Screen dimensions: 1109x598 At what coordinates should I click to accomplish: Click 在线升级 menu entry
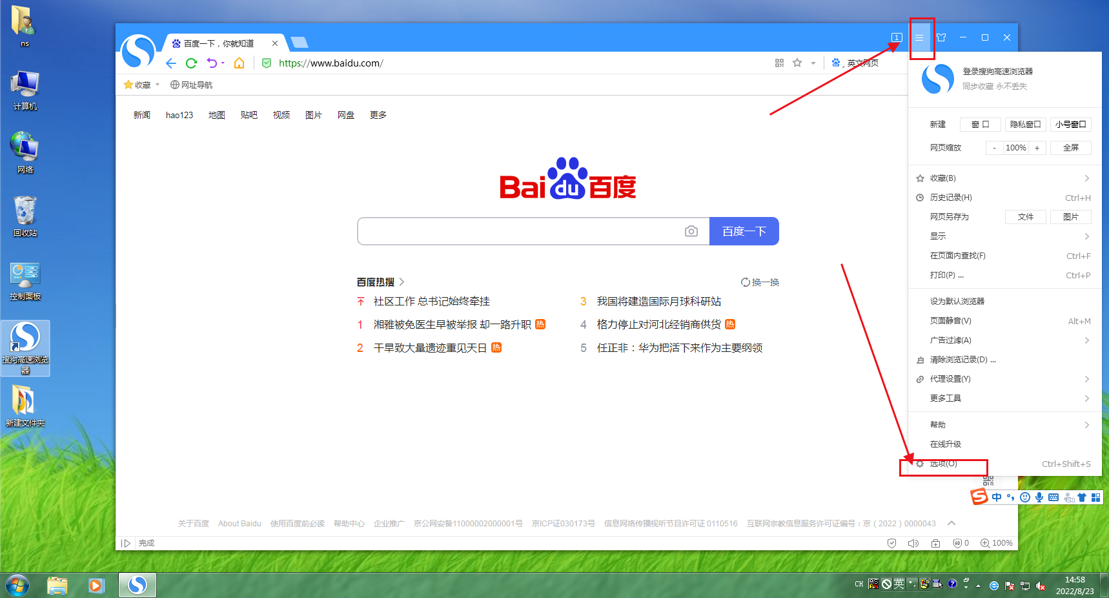pyautogui.click(x=1004, y=444)
